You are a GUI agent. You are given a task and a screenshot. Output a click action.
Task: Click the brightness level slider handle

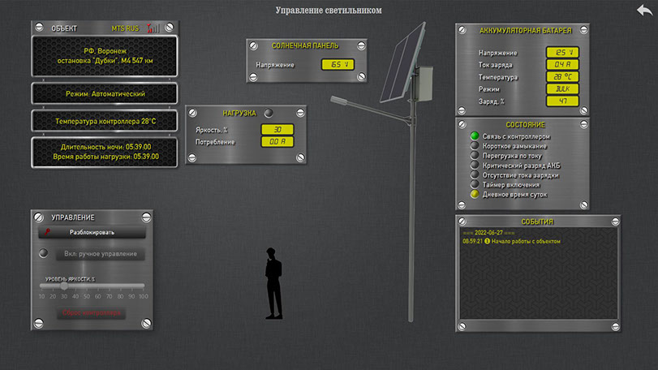pyautogui.click(x=64, y=286)
